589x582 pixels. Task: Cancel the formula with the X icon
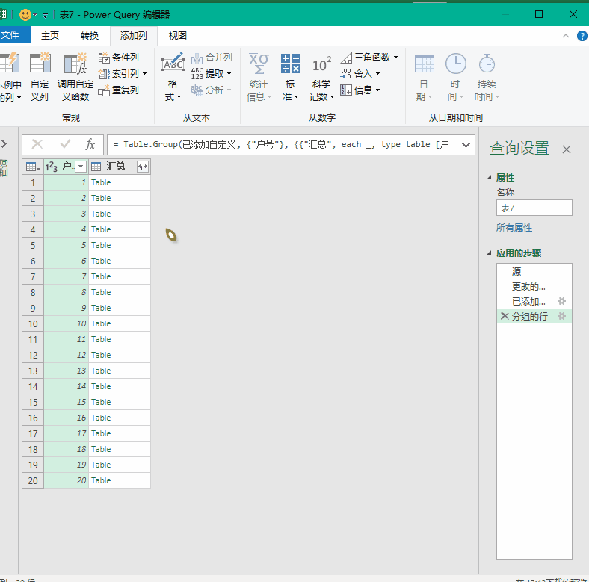point(37,144)
